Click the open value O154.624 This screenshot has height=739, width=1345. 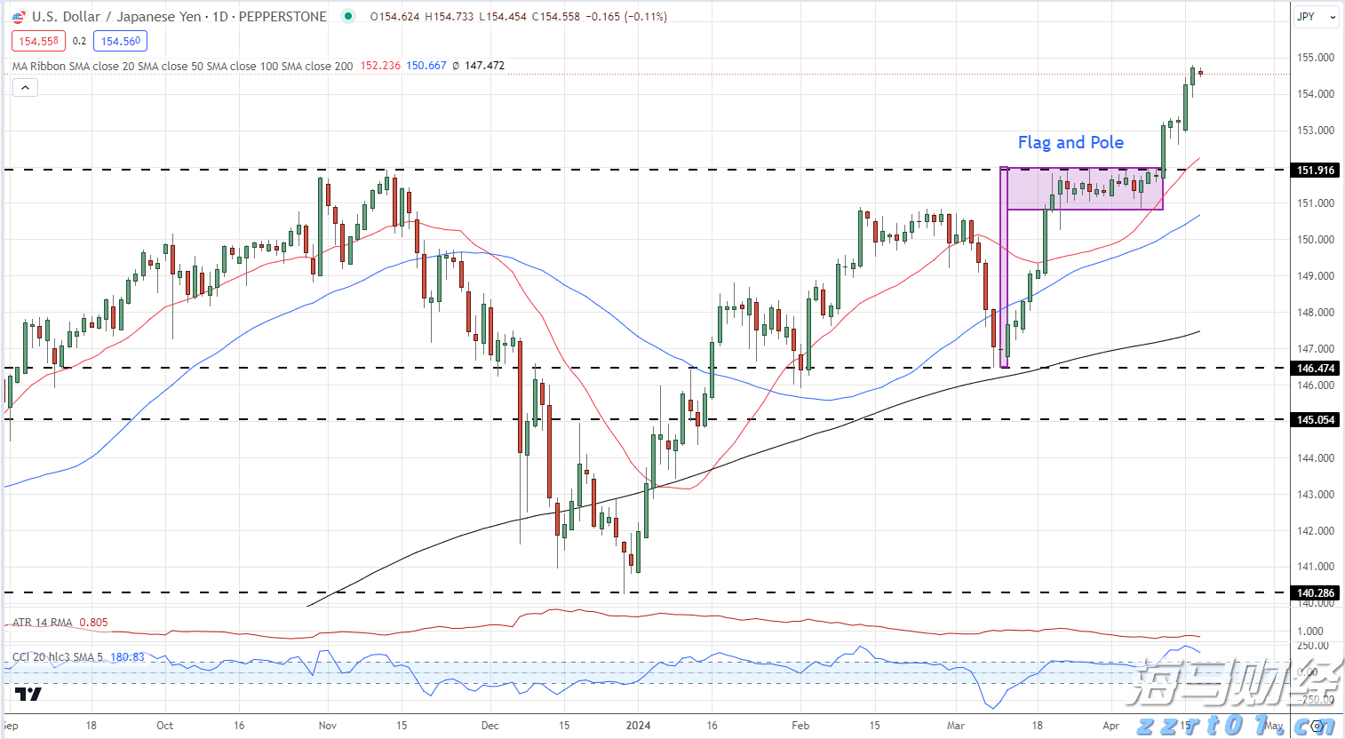394,16
